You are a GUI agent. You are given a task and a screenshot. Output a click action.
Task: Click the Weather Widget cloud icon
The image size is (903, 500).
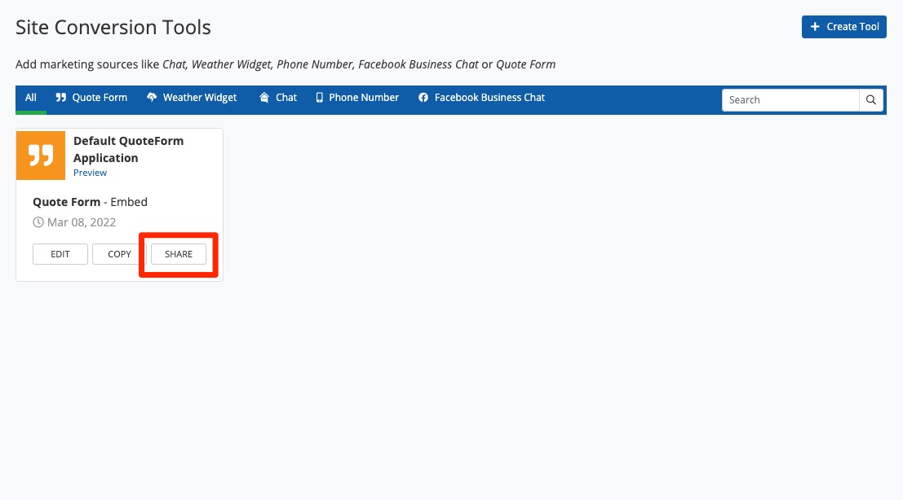[x=152, y=98]
